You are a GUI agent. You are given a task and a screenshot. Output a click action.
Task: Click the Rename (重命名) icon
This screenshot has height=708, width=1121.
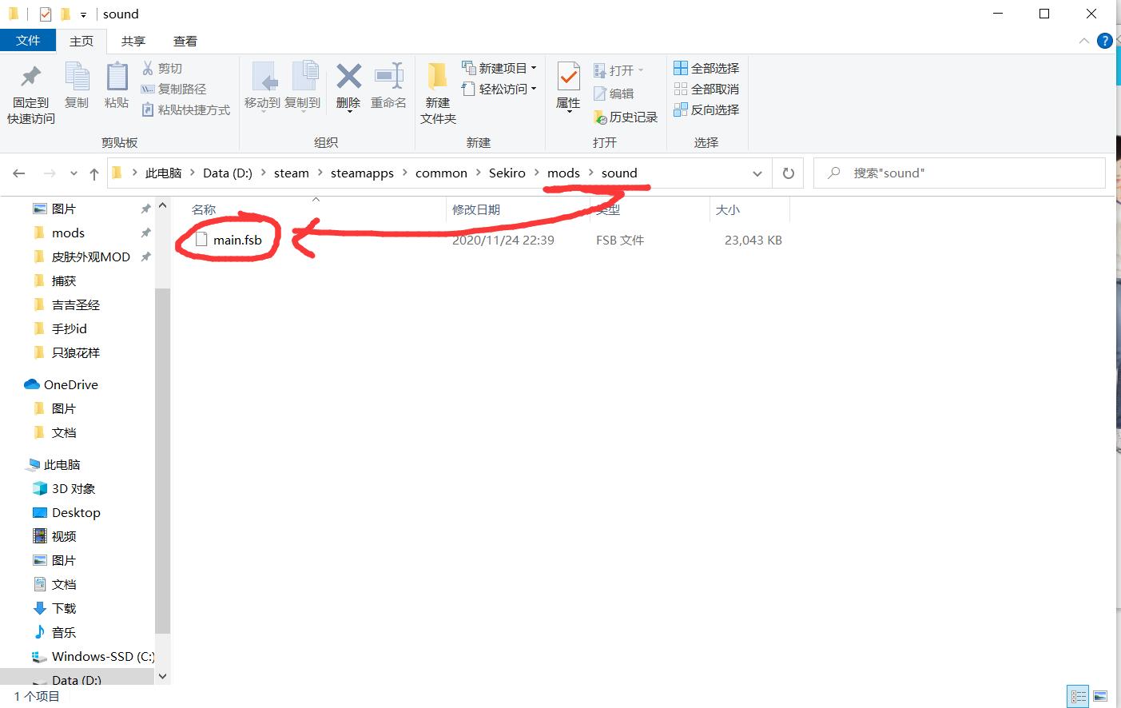click(389, 78)
